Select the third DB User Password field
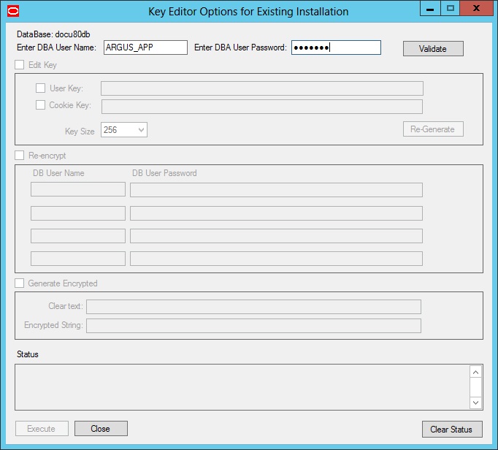 click(276, 236)
